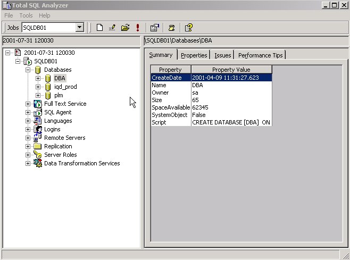Click the Replication folder icon
The height and width of the screenshot is (260, 350).
(x=37, y=146)
